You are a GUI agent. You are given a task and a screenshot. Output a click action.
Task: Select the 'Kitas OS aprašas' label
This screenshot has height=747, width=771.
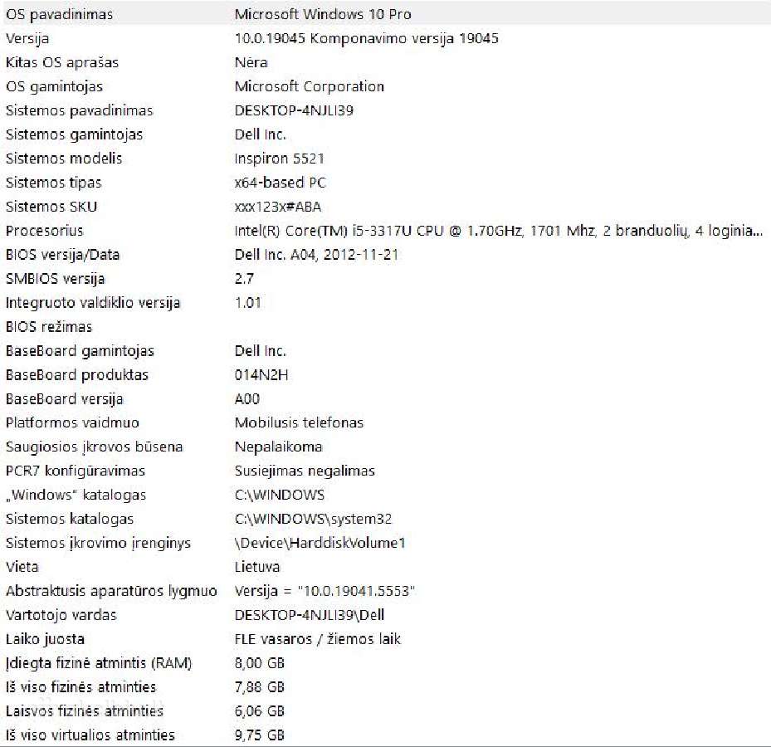[x=62, y=62]
